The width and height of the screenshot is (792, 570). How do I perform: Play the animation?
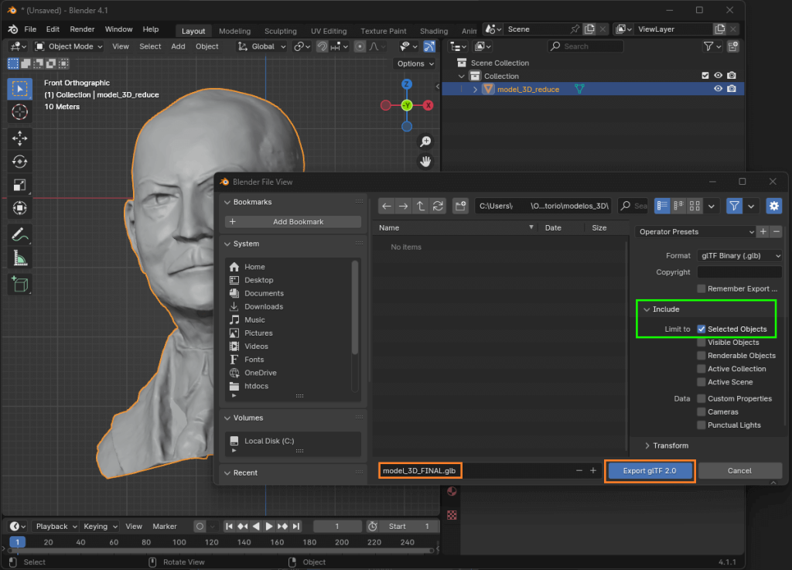[x=269, y=527]
